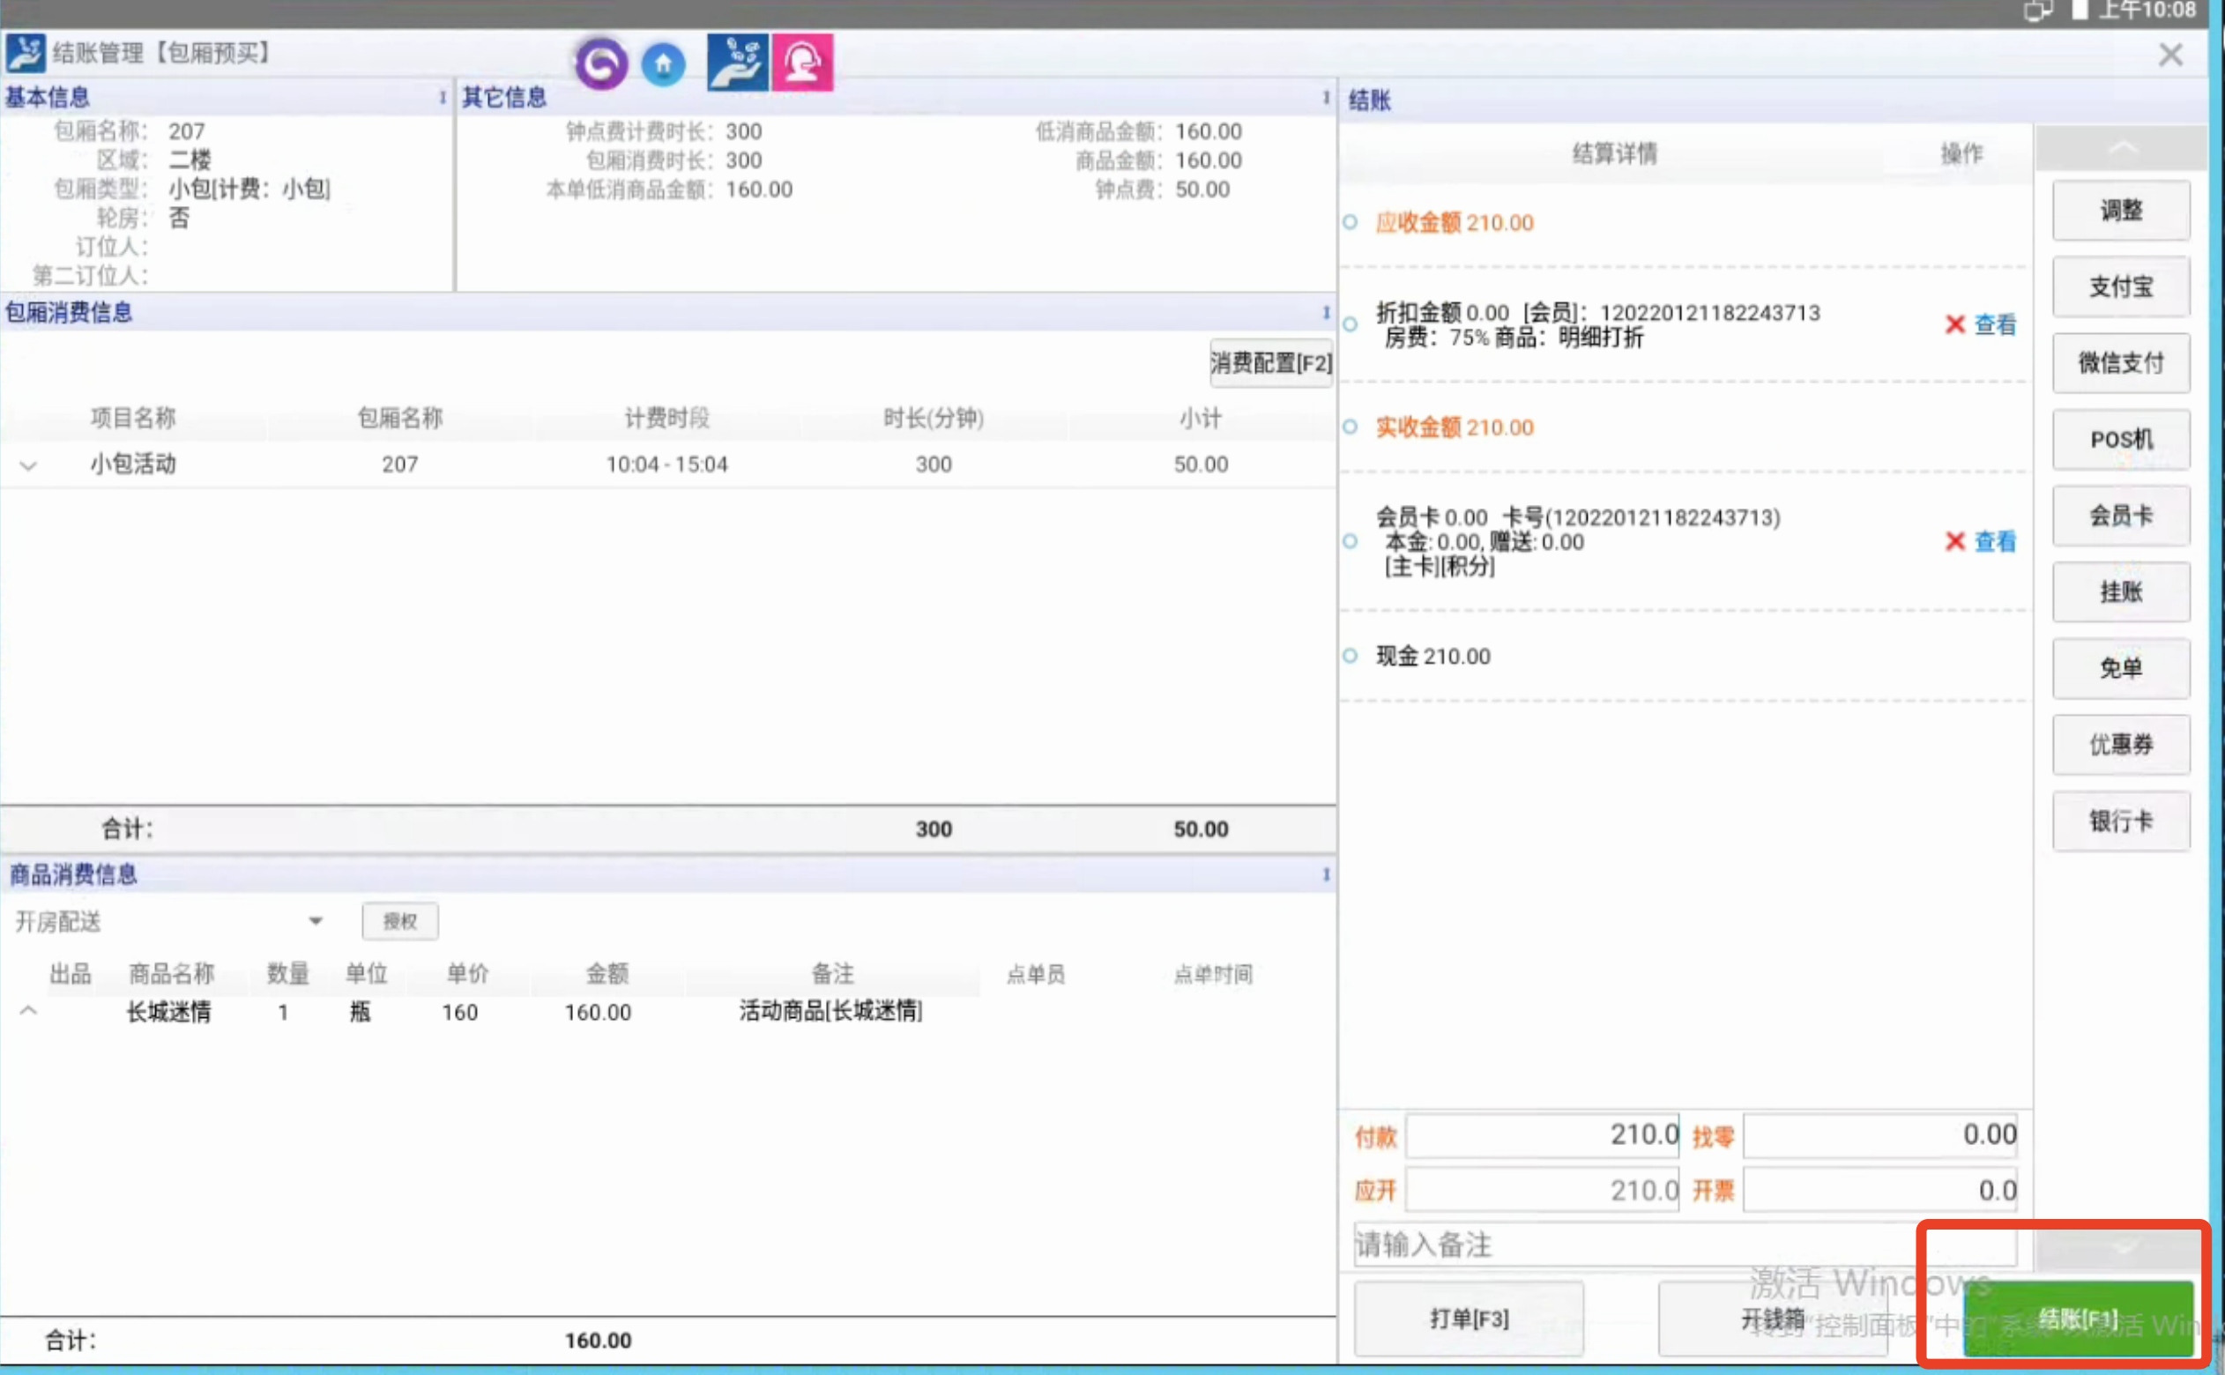The image size is (2225, 1375).
Task: Select the 应收金额 210.00 row
Action: 1684,224
